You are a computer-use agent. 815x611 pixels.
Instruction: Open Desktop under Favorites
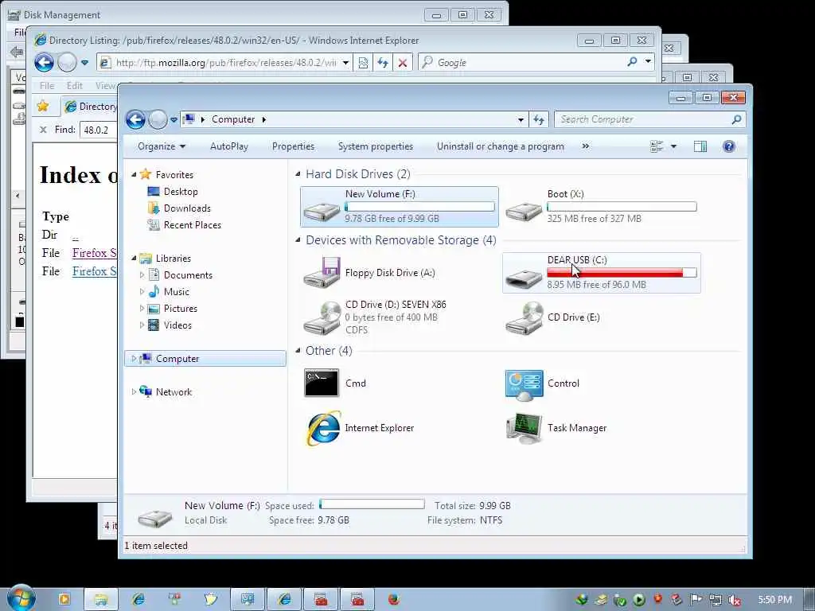point(181,192)
